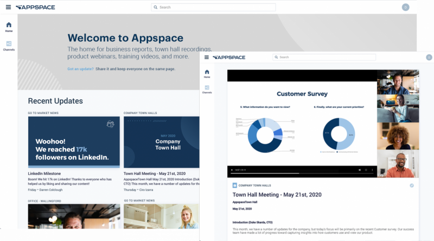
Task: Select the Town Hall Meeting - May 21st, 2020 heading
Action: coord(277,195)
